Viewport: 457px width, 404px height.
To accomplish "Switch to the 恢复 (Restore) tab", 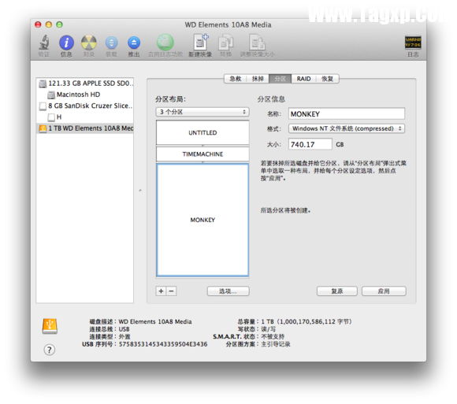I will click(x=327, y=79).
